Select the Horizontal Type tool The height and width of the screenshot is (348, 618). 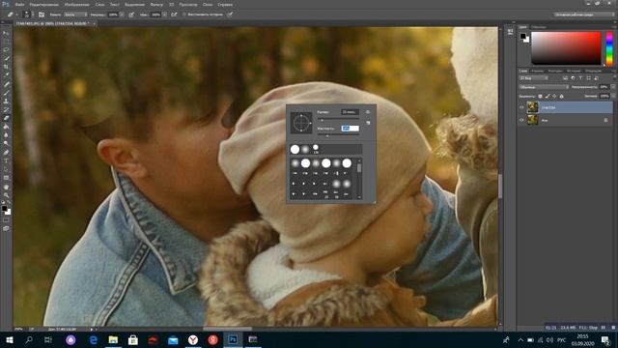pyautogui.click(x=6, y=160)
